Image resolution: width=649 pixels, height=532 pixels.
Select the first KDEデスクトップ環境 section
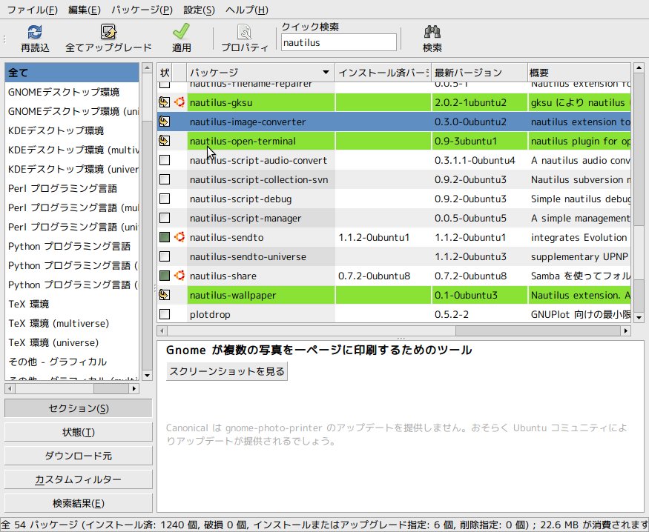coord(72,130)
